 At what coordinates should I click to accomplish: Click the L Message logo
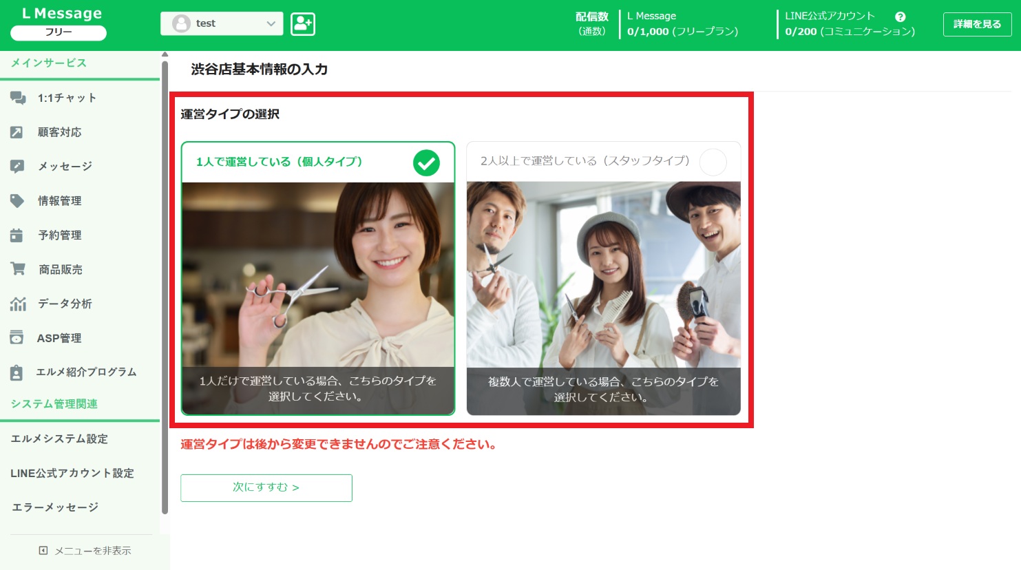(61, 14)
